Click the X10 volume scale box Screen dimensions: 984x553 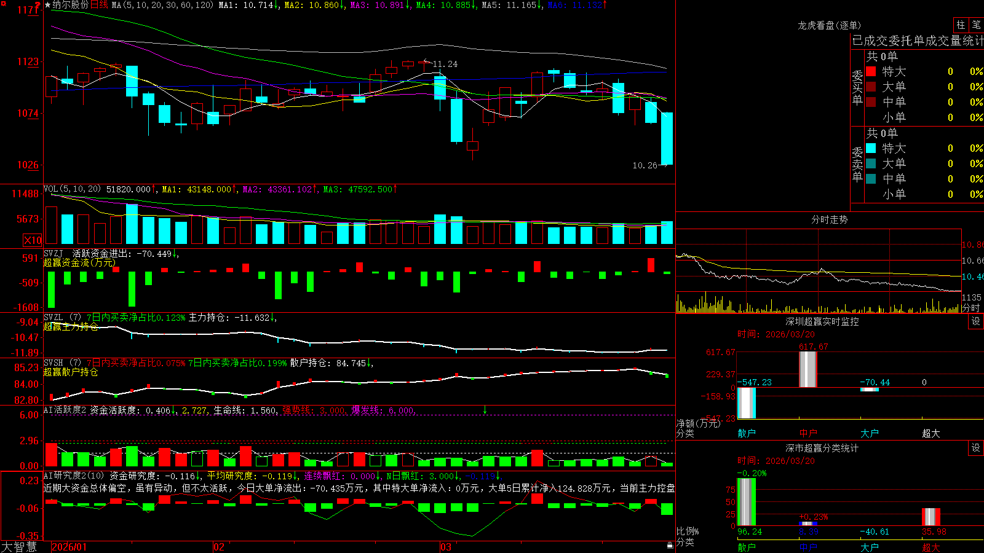[x=33, y=240]
